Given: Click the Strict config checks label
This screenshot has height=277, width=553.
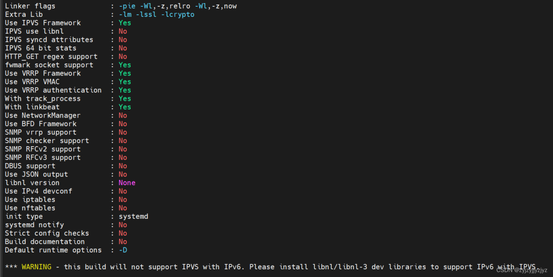Looking at the screenshot, I should point(47,233).
